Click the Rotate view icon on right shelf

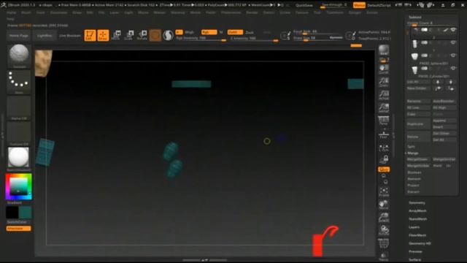click(384, 230)
